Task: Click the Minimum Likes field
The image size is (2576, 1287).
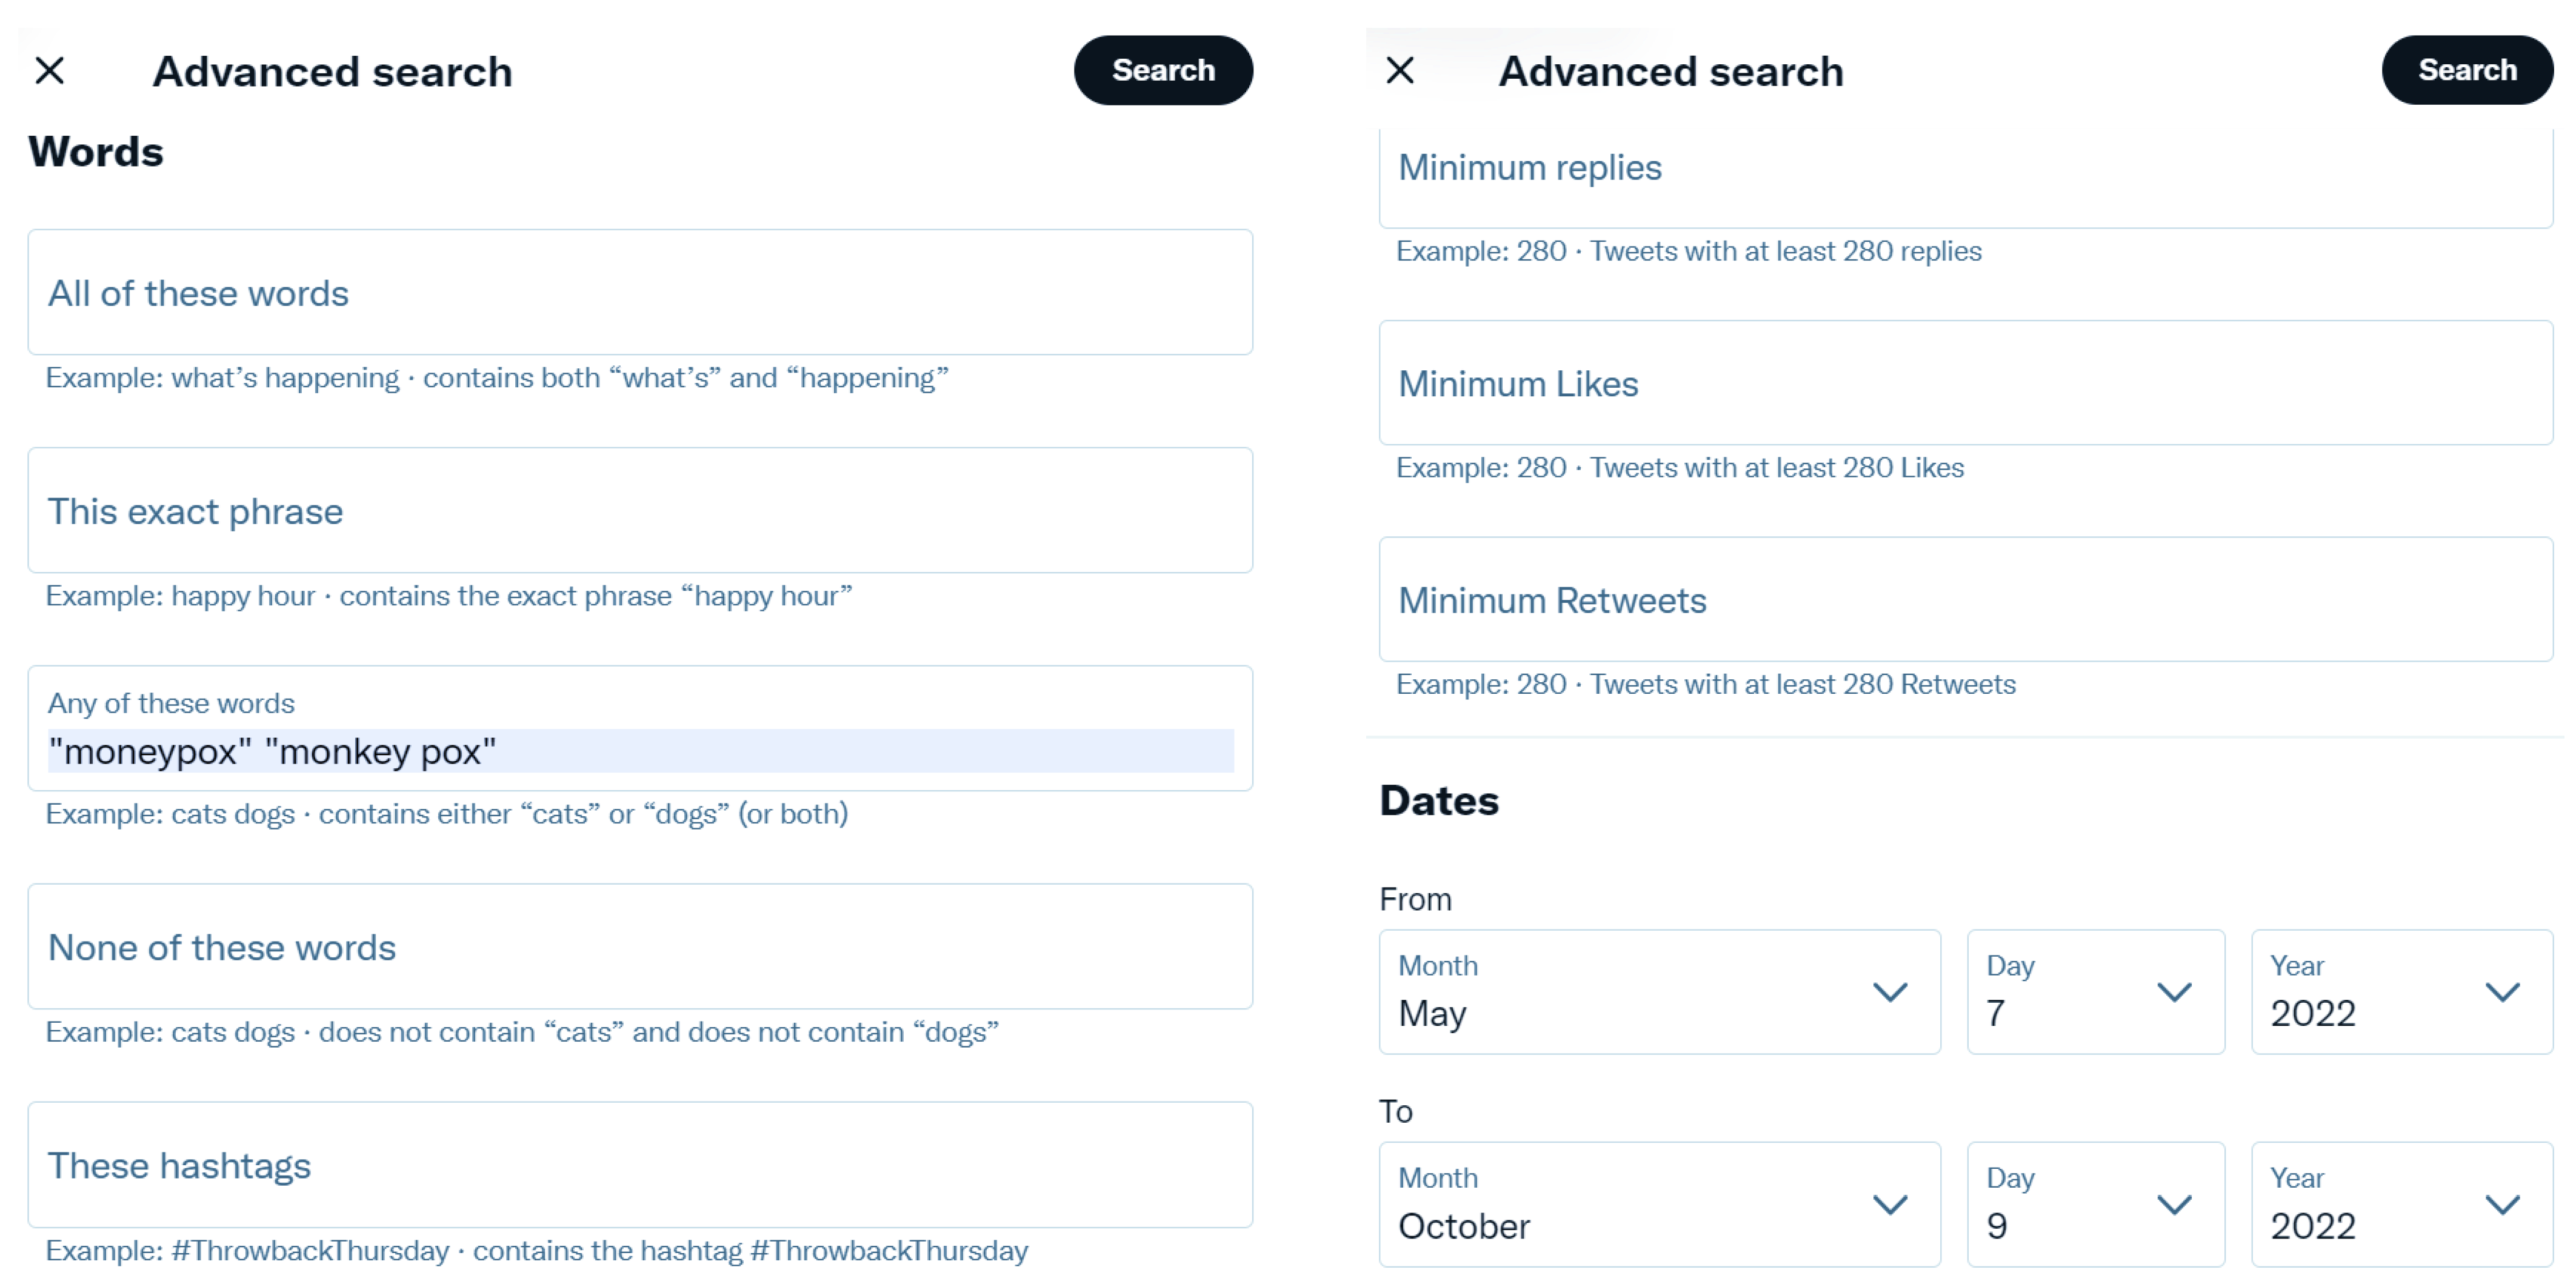Action: 1965,384
